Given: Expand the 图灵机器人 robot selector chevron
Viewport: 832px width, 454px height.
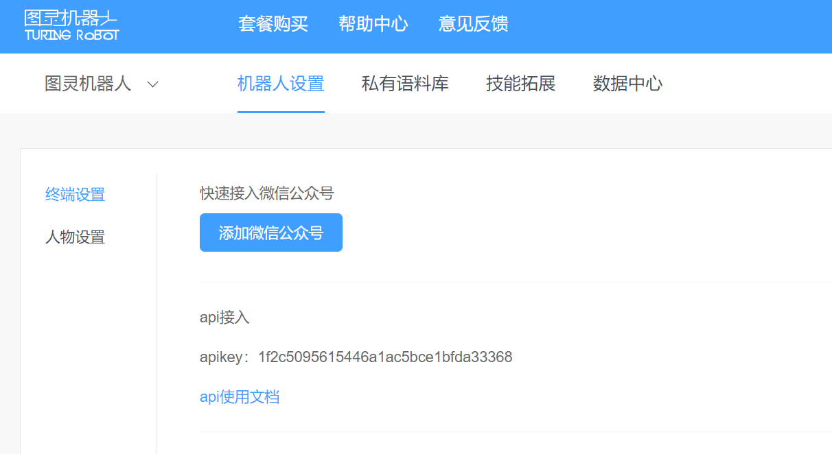Looking at the screenshot, I should 153,84.
